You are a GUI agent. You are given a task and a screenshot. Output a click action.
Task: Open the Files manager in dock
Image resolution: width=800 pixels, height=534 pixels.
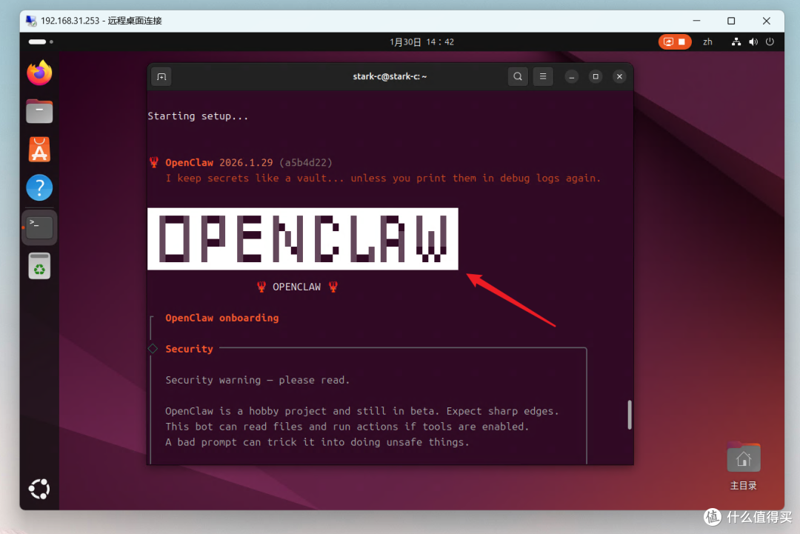[x=39, y=111]
